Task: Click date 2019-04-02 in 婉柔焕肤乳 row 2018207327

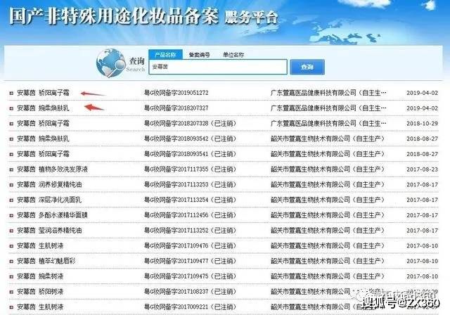Action: pyautogui.click(x=422, y=108)
